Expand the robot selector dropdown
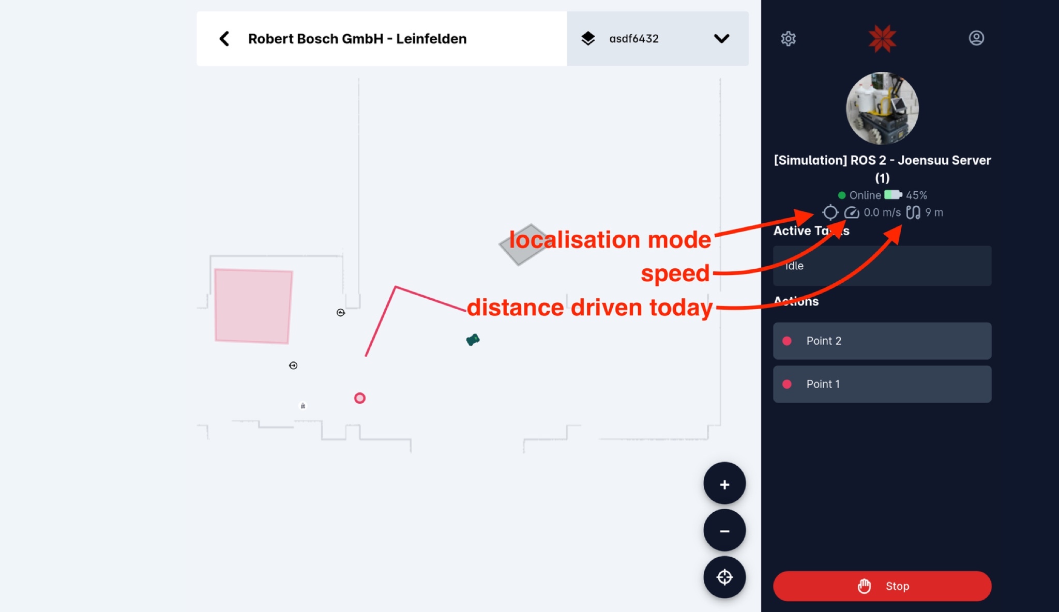 [720, 39]
